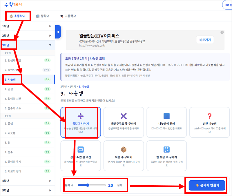
Task: Select the 한 묶음 수 구하기 card
Action: (x=166, y=156)
